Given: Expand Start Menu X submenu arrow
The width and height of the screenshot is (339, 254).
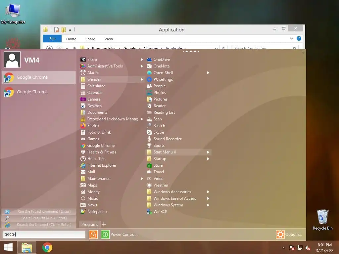Looking at the screenshot, I should pos(208,152).
